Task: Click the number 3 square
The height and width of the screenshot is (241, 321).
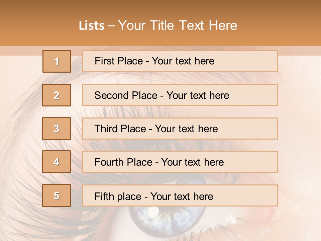Action: [57, 129]
